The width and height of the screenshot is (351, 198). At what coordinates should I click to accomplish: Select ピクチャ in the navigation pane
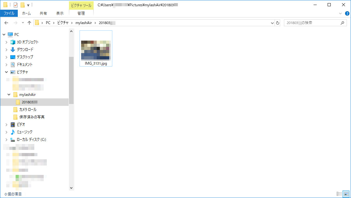tap(22, 72)
